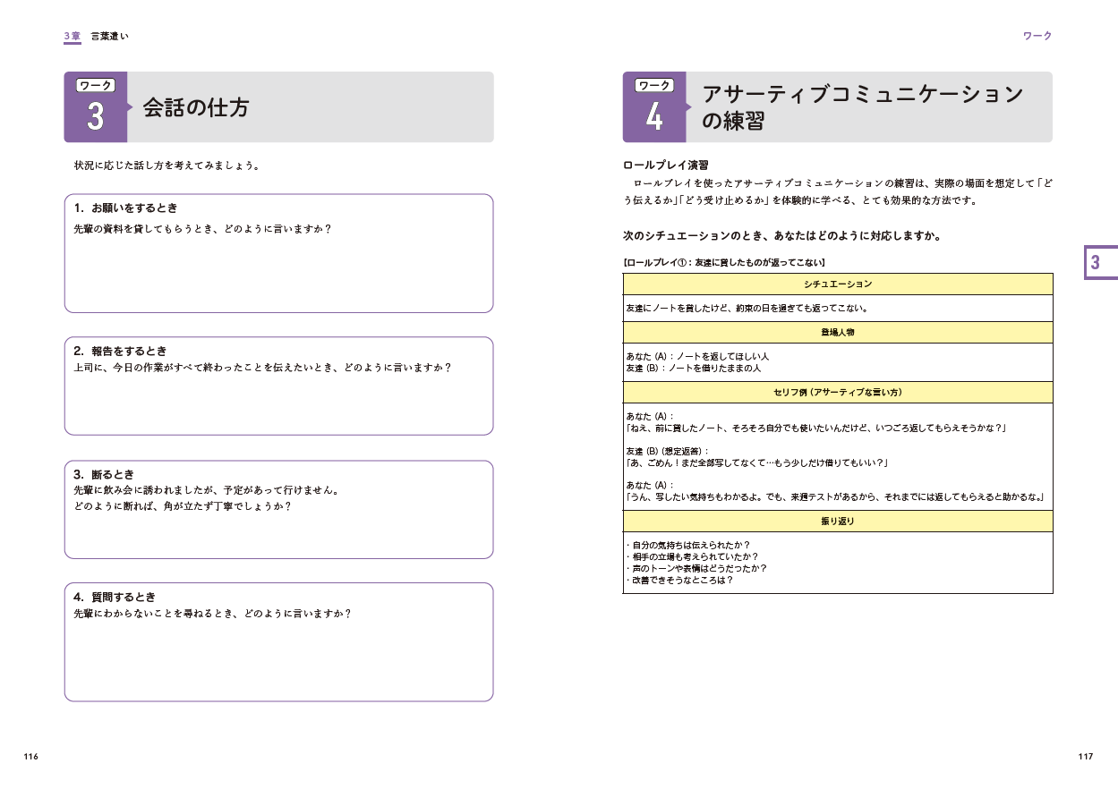This screenshot has width=1118, height=789.
Task: Click inside the 断るとき answer box
Action: click(x=278, y=533)
